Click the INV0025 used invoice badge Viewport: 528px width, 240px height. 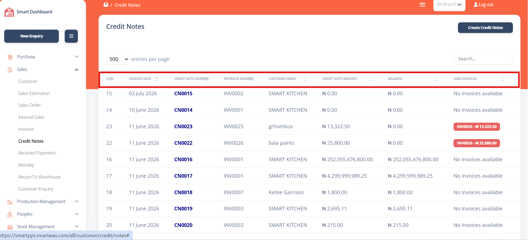[476, 127]
